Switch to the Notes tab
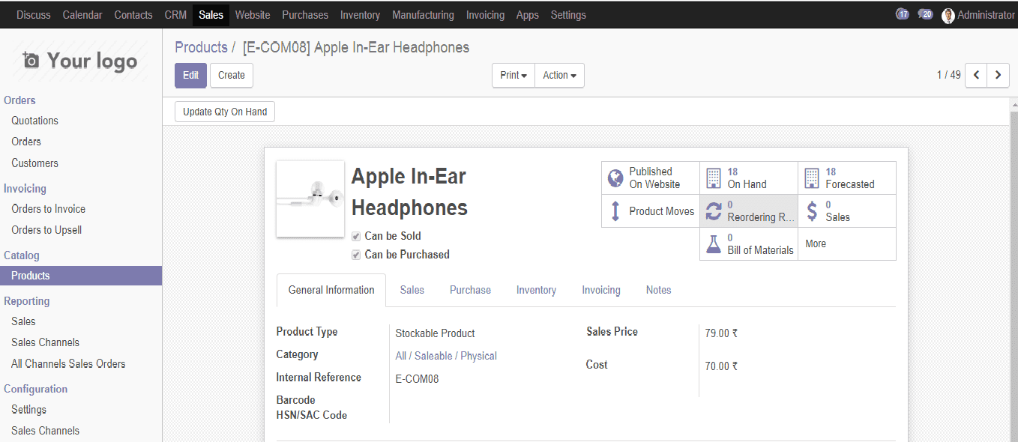The image size is (1018, 442). point(659,290)
